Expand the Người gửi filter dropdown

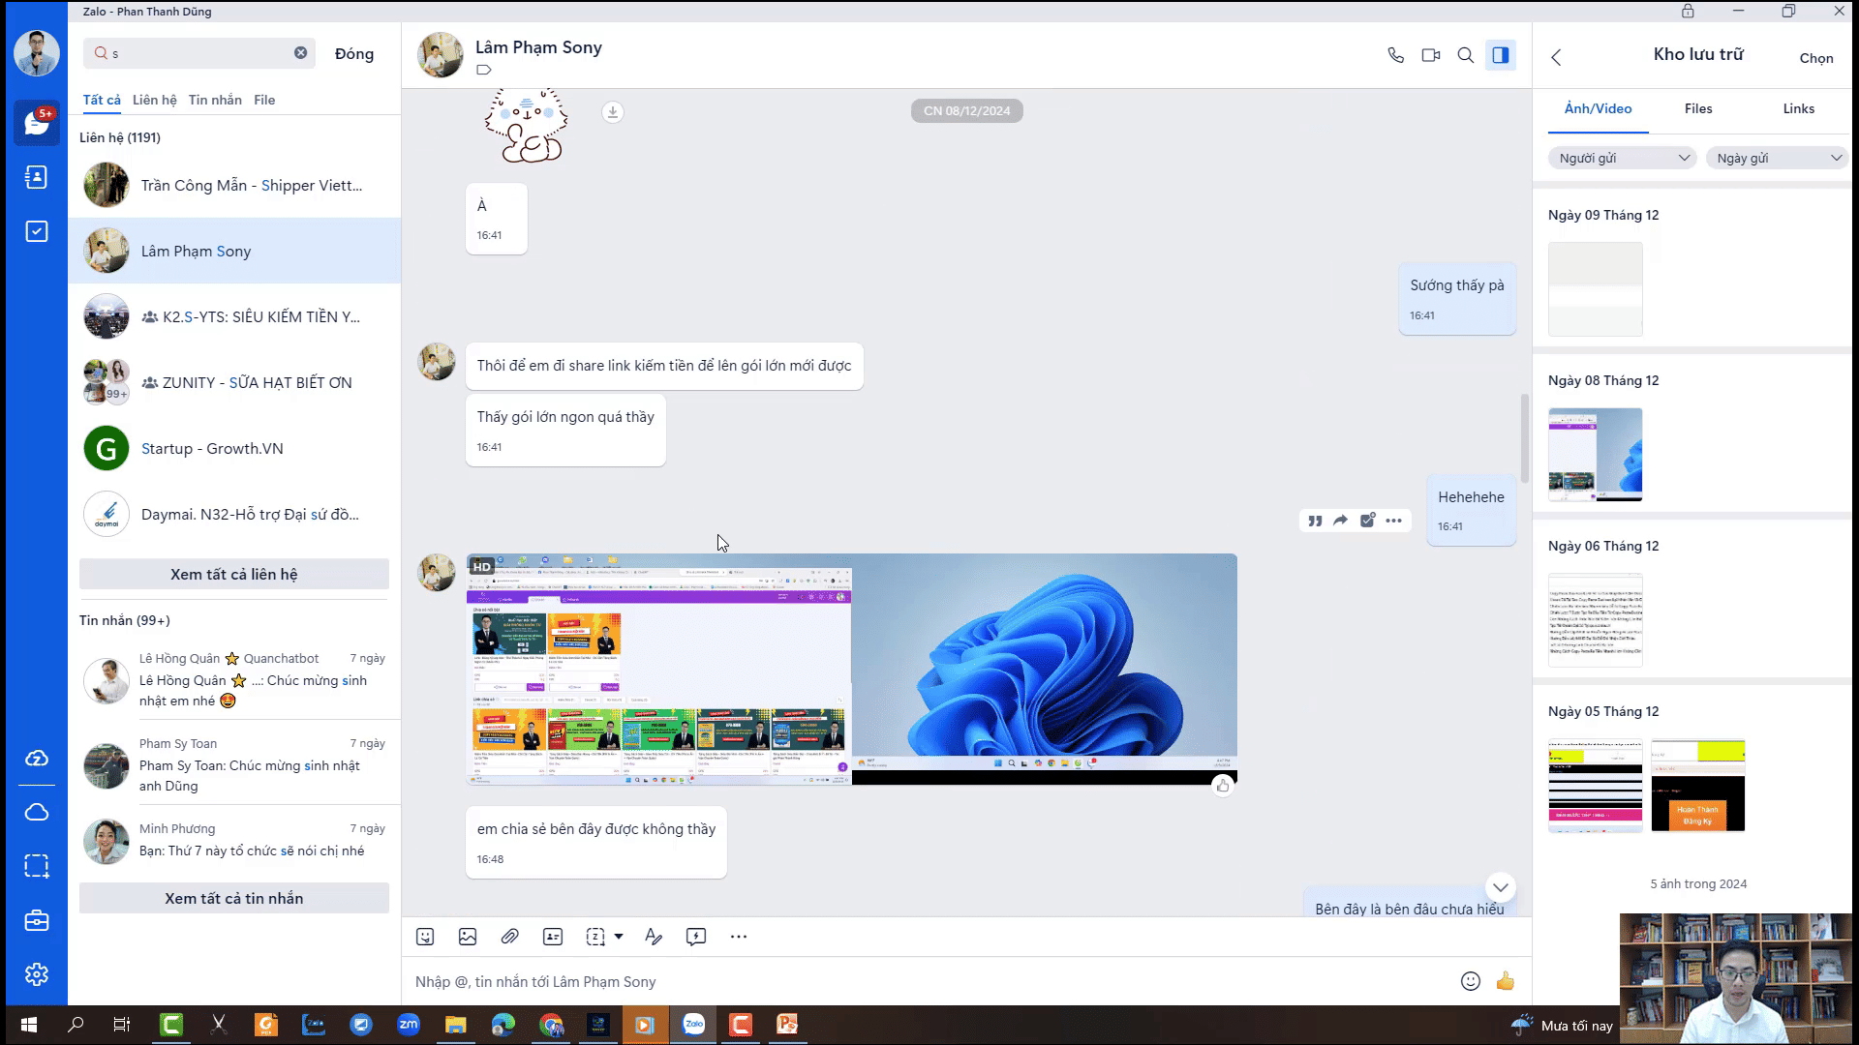point(1622,158)
